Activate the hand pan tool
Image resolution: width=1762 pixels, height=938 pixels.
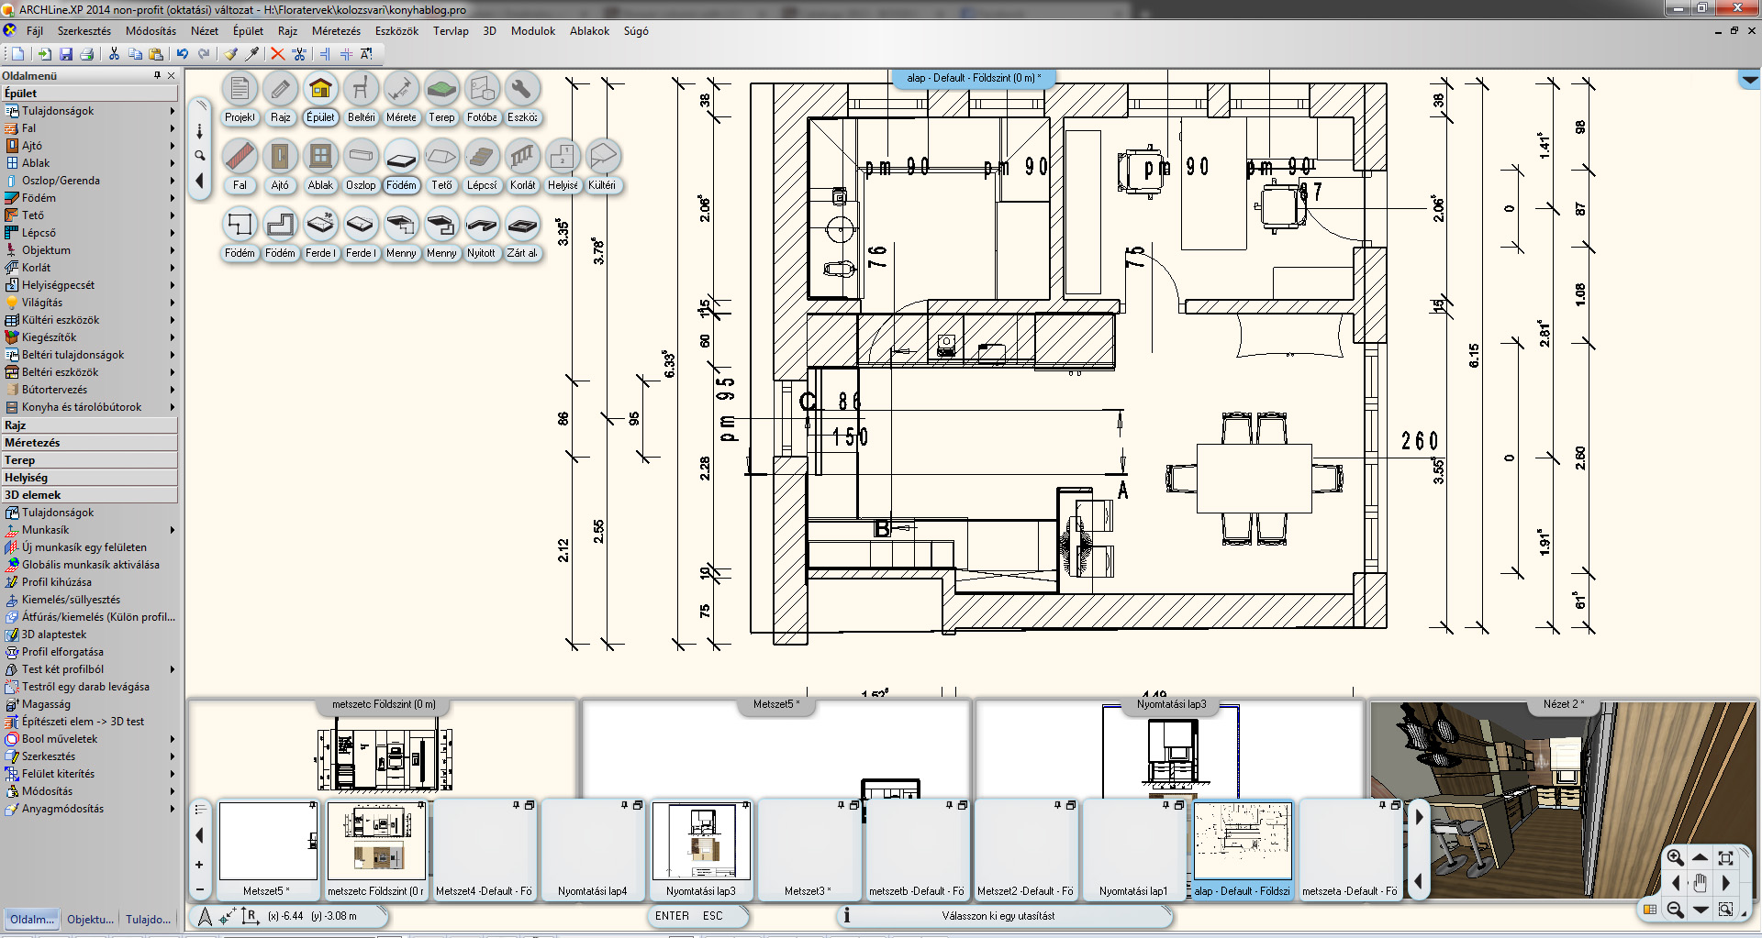(1700, 883)
